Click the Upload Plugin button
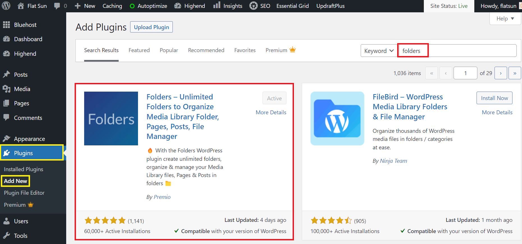Screen dimensions: 522x244 tap(151, 27)
